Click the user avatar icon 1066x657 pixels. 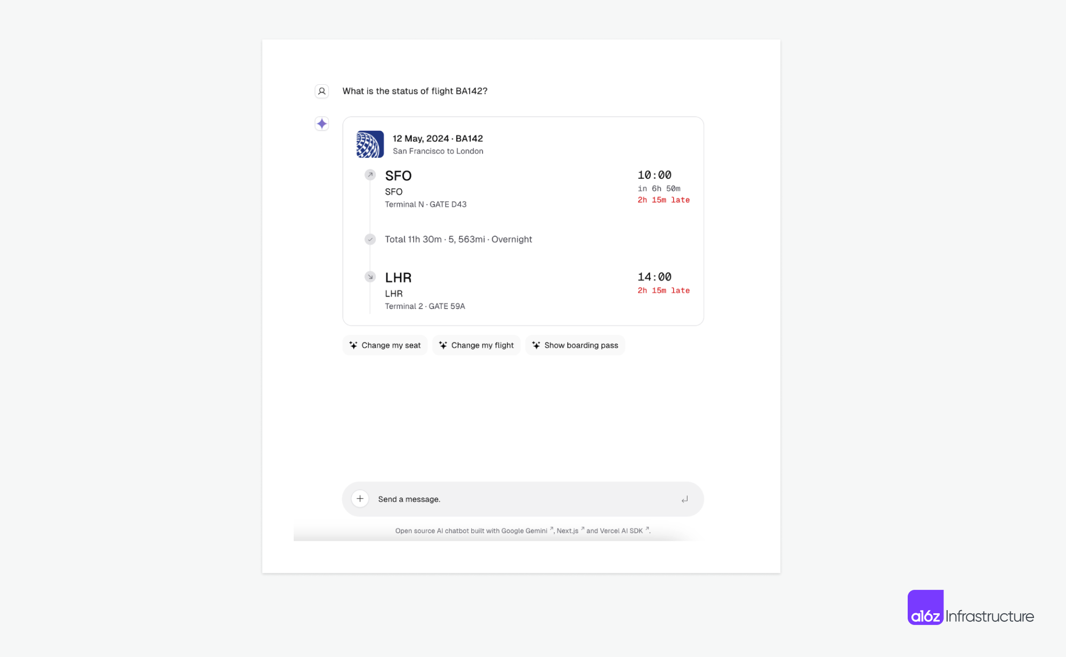tap(321, 91)
